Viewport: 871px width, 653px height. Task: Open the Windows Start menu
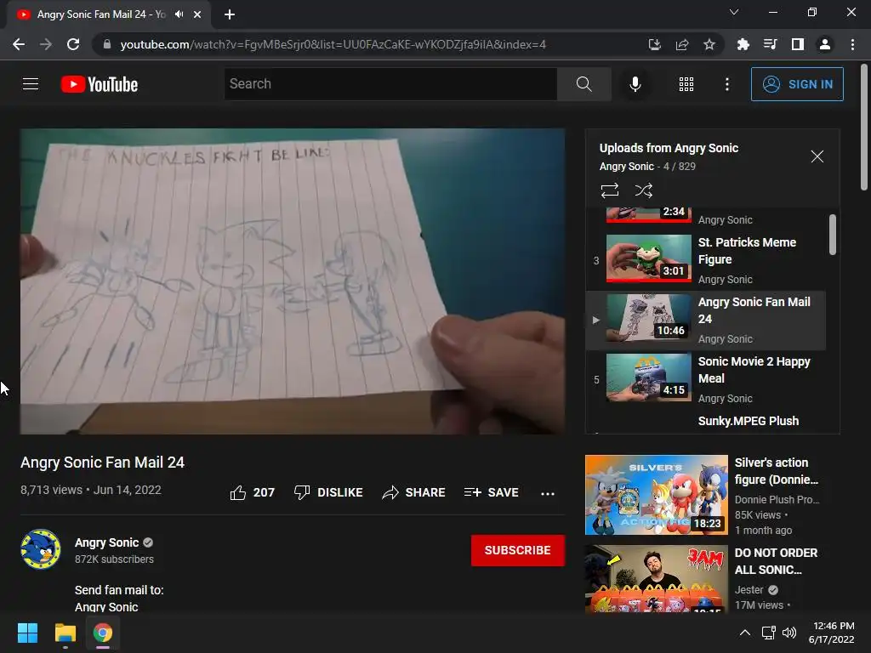27,633
